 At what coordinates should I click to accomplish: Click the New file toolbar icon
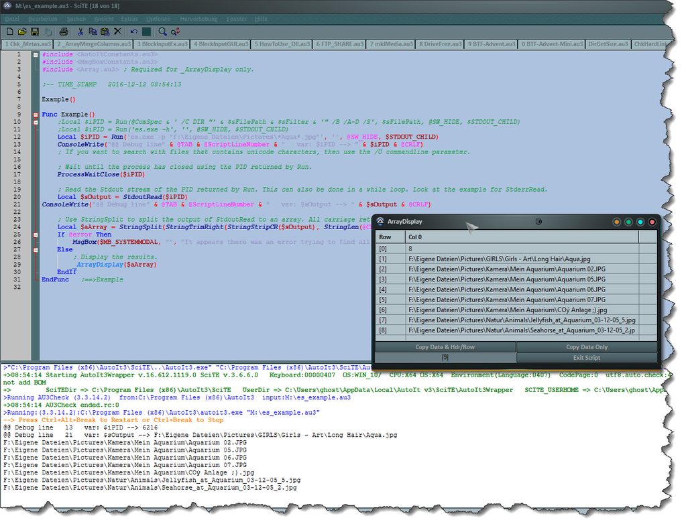tap(9, 31)
